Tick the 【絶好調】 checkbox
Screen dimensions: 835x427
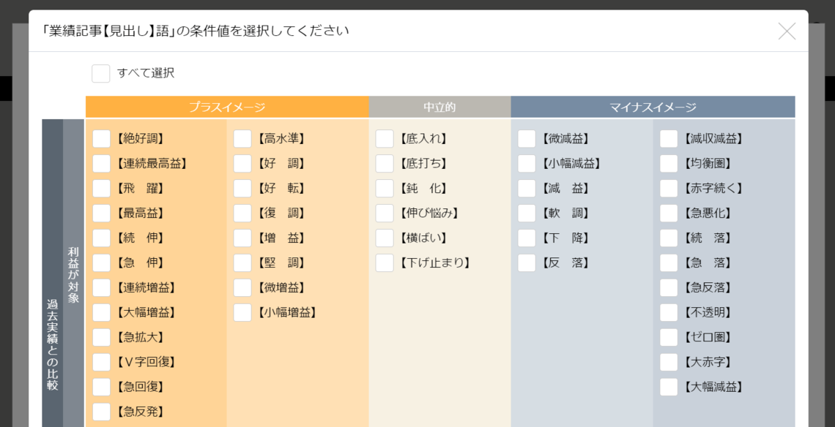[101, 139]
